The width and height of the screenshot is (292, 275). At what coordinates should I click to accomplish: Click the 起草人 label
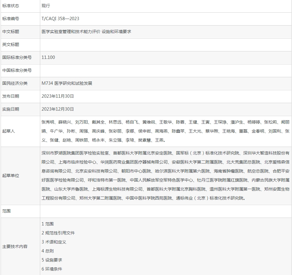coord(8,131)
